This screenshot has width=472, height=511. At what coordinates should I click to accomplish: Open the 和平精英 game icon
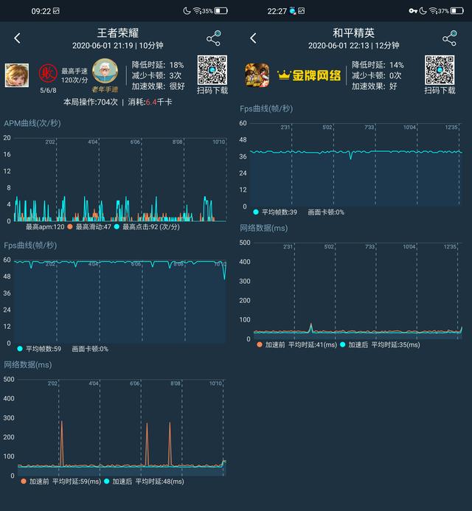(x=257, y=75)
